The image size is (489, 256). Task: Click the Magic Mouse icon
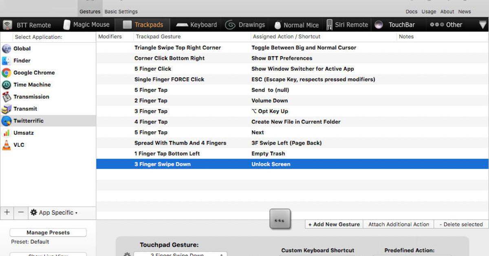66,25
